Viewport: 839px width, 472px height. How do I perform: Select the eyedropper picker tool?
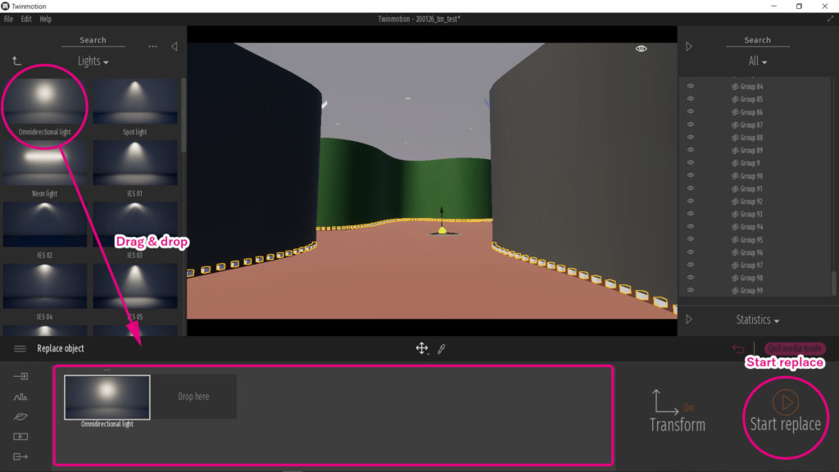[442, 348]
